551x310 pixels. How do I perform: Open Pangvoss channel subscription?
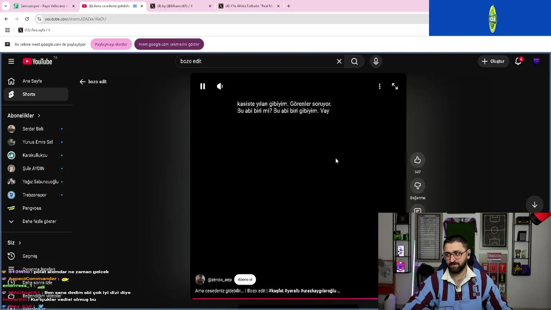[36, 208]
